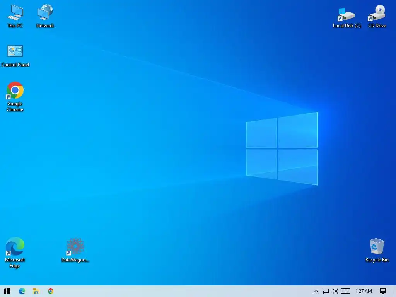
Task: Select the Network desktop icon
Action: [45, 15]
